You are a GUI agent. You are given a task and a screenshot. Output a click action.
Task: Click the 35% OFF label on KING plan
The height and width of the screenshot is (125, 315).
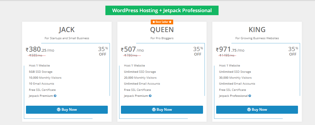[293, 51]
